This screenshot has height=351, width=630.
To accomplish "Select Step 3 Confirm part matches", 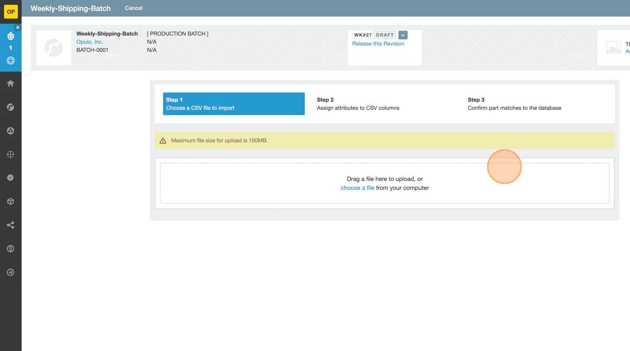I will click(514, 104).
